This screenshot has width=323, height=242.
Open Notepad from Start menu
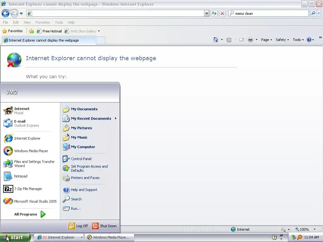point(30,176)
